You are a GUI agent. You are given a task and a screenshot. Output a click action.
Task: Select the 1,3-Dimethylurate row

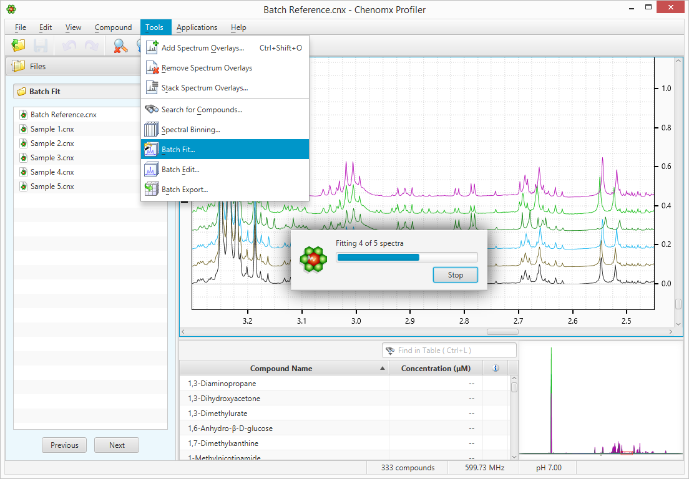[344, 413]
